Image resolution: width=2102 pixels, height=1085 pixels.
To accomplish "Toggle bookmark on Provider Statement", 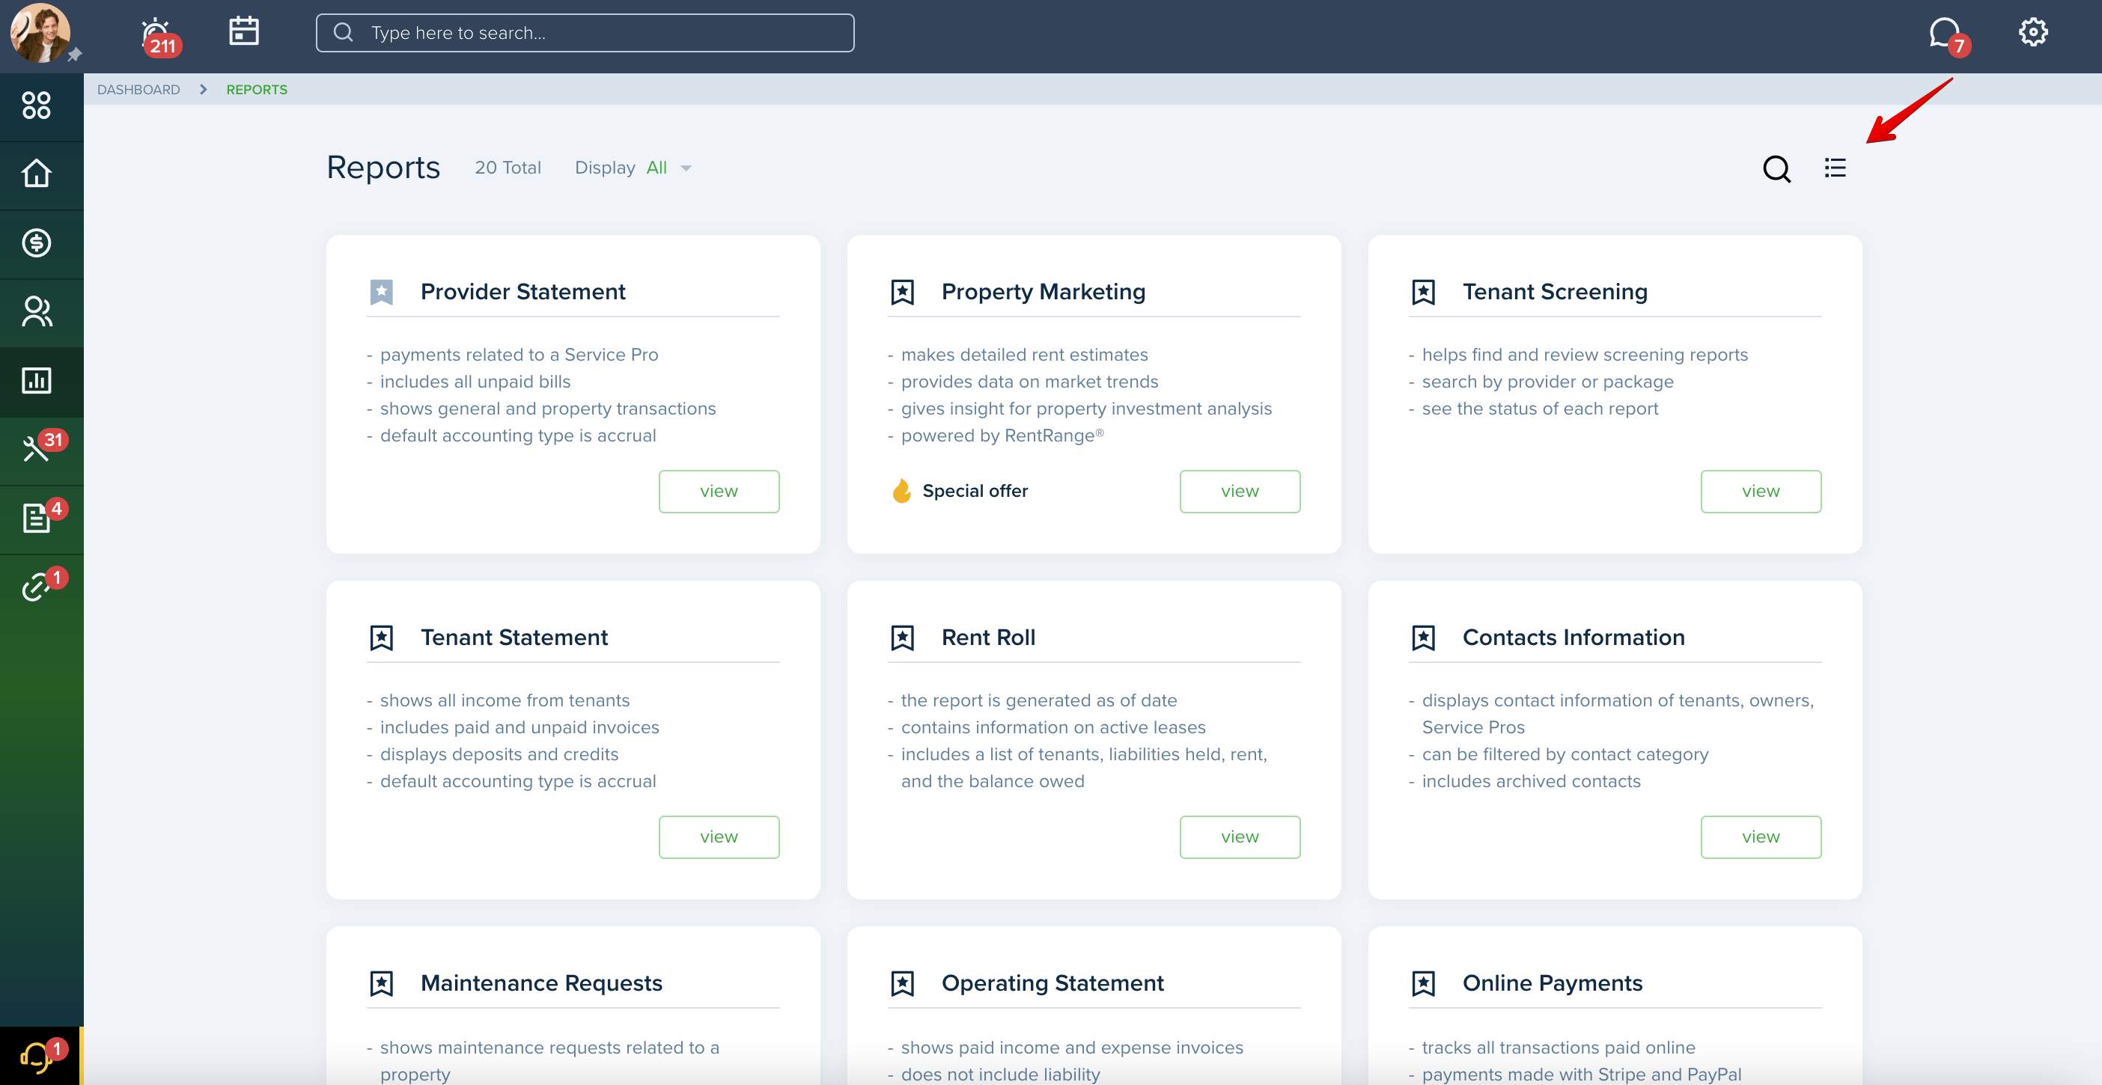I will tap(381, 292).
